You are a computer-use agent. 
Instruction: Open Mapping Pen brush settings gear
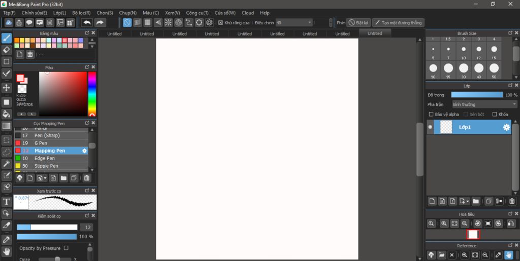click(x=84, y=151)
